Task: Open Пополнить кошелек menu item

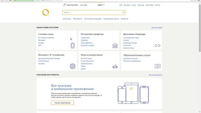Action: coord(93,19)
